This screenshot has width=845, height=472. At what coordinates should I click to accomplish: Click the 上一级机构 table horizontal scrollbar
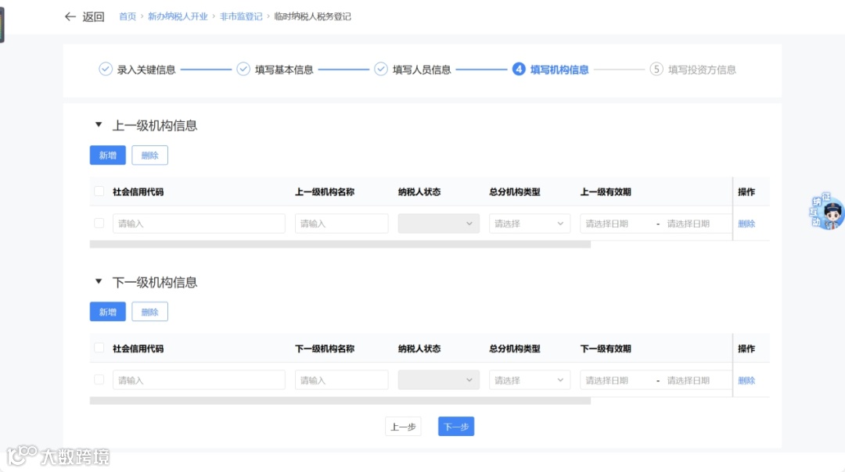340,245
